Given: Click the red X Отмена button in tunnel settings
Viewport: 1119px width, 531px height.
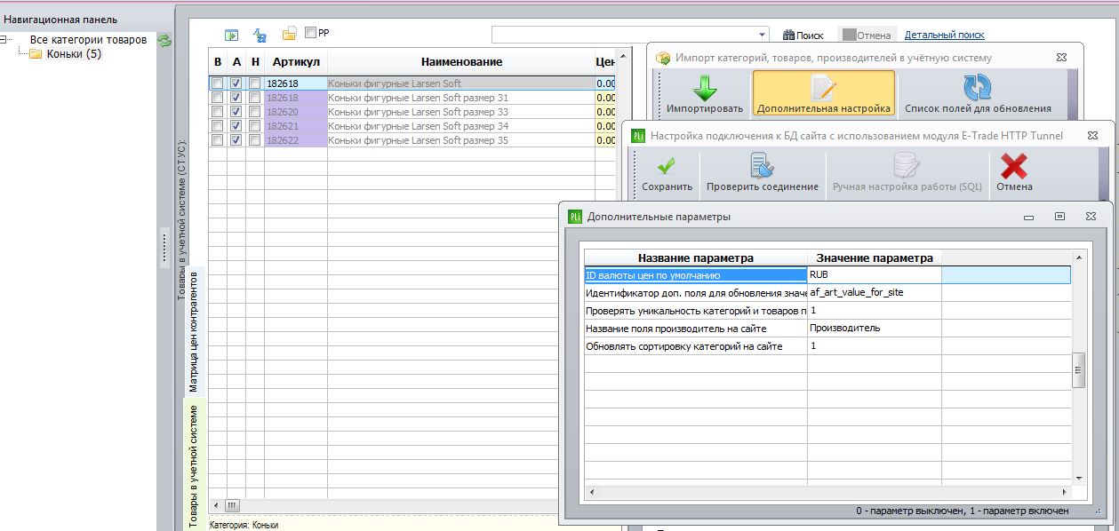Looking at the screenshot, I should (1014, 173).
